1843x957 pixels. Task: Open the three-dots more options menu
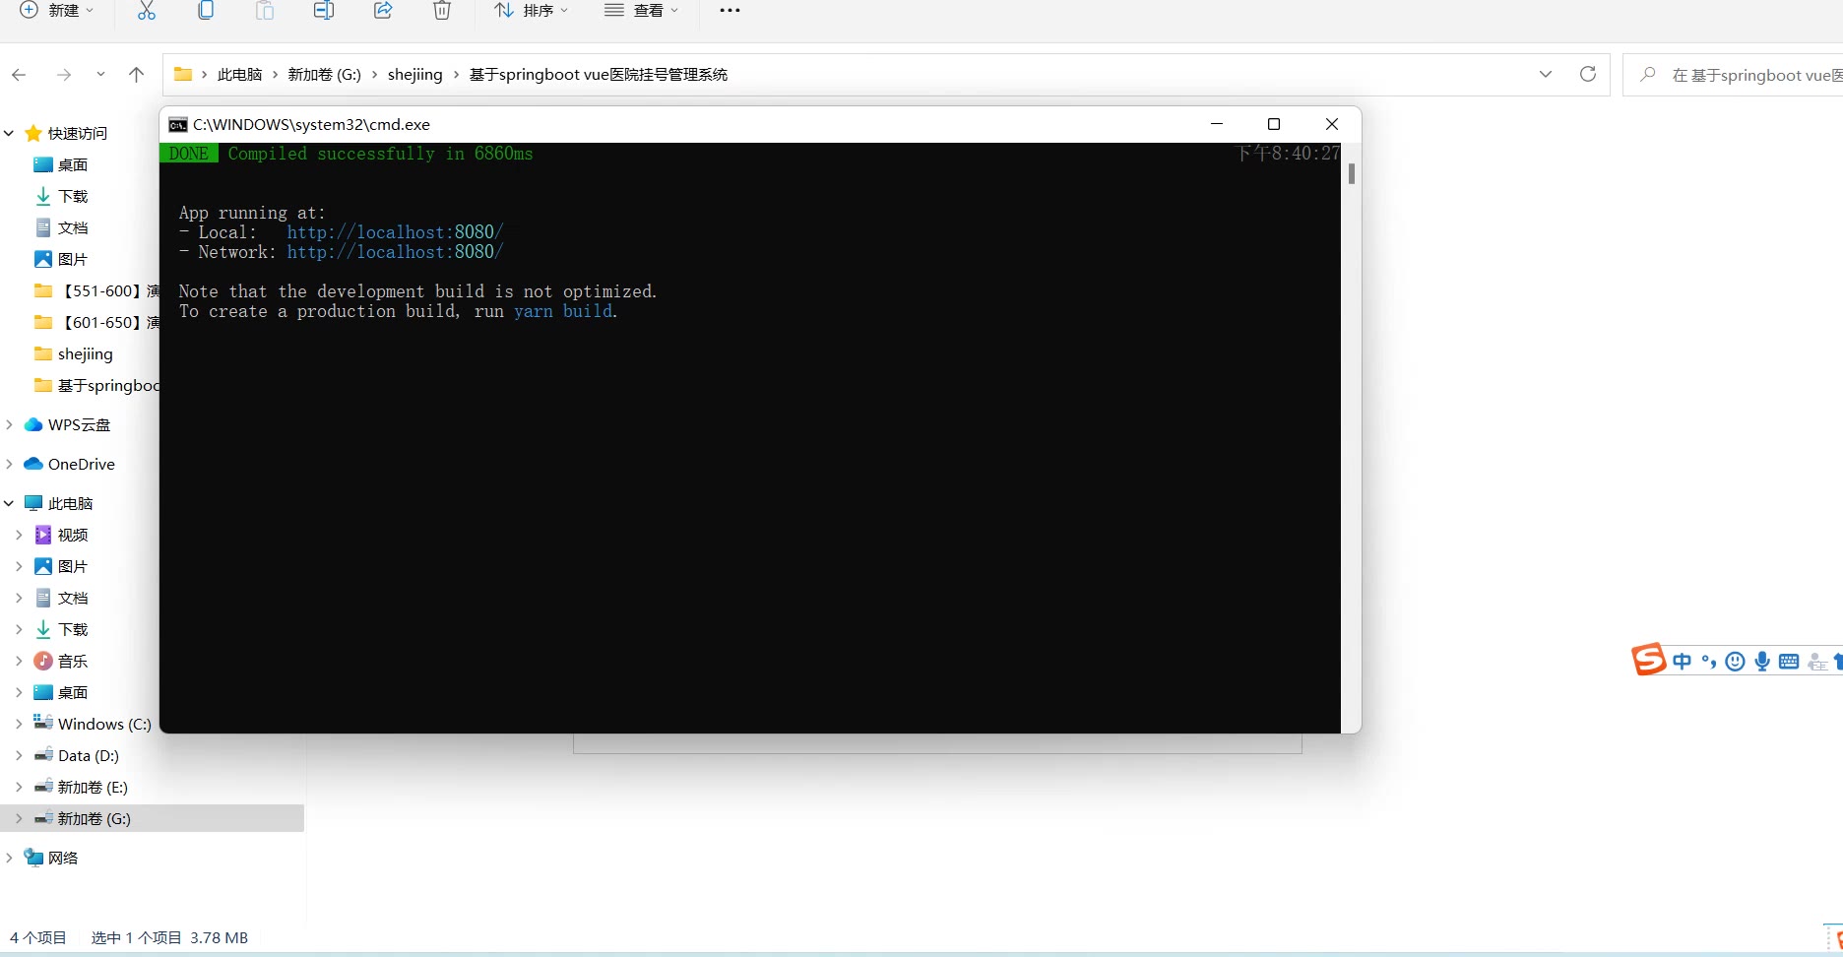[730, 10]
